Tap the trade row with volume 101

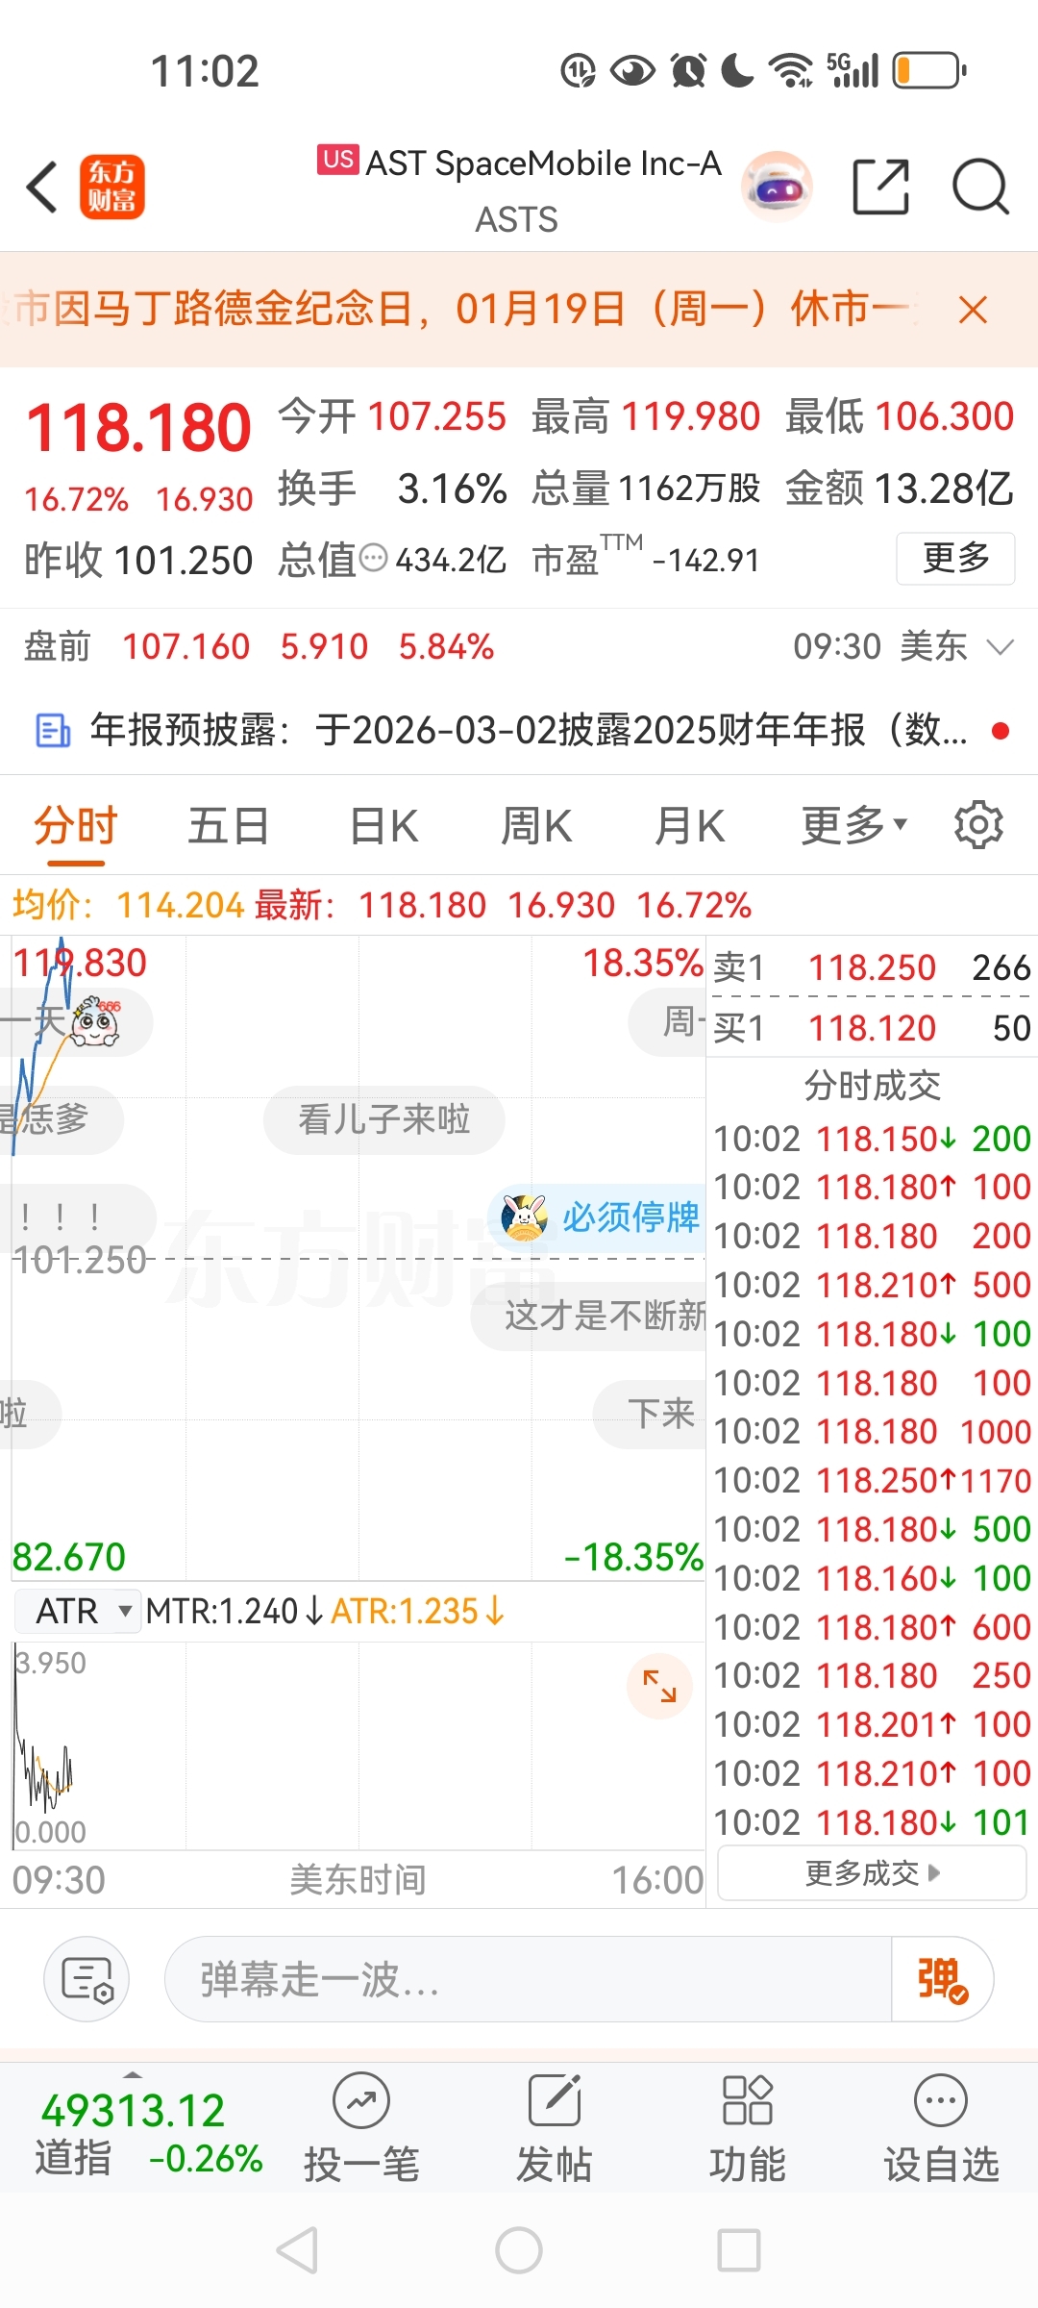[872, 1822]
